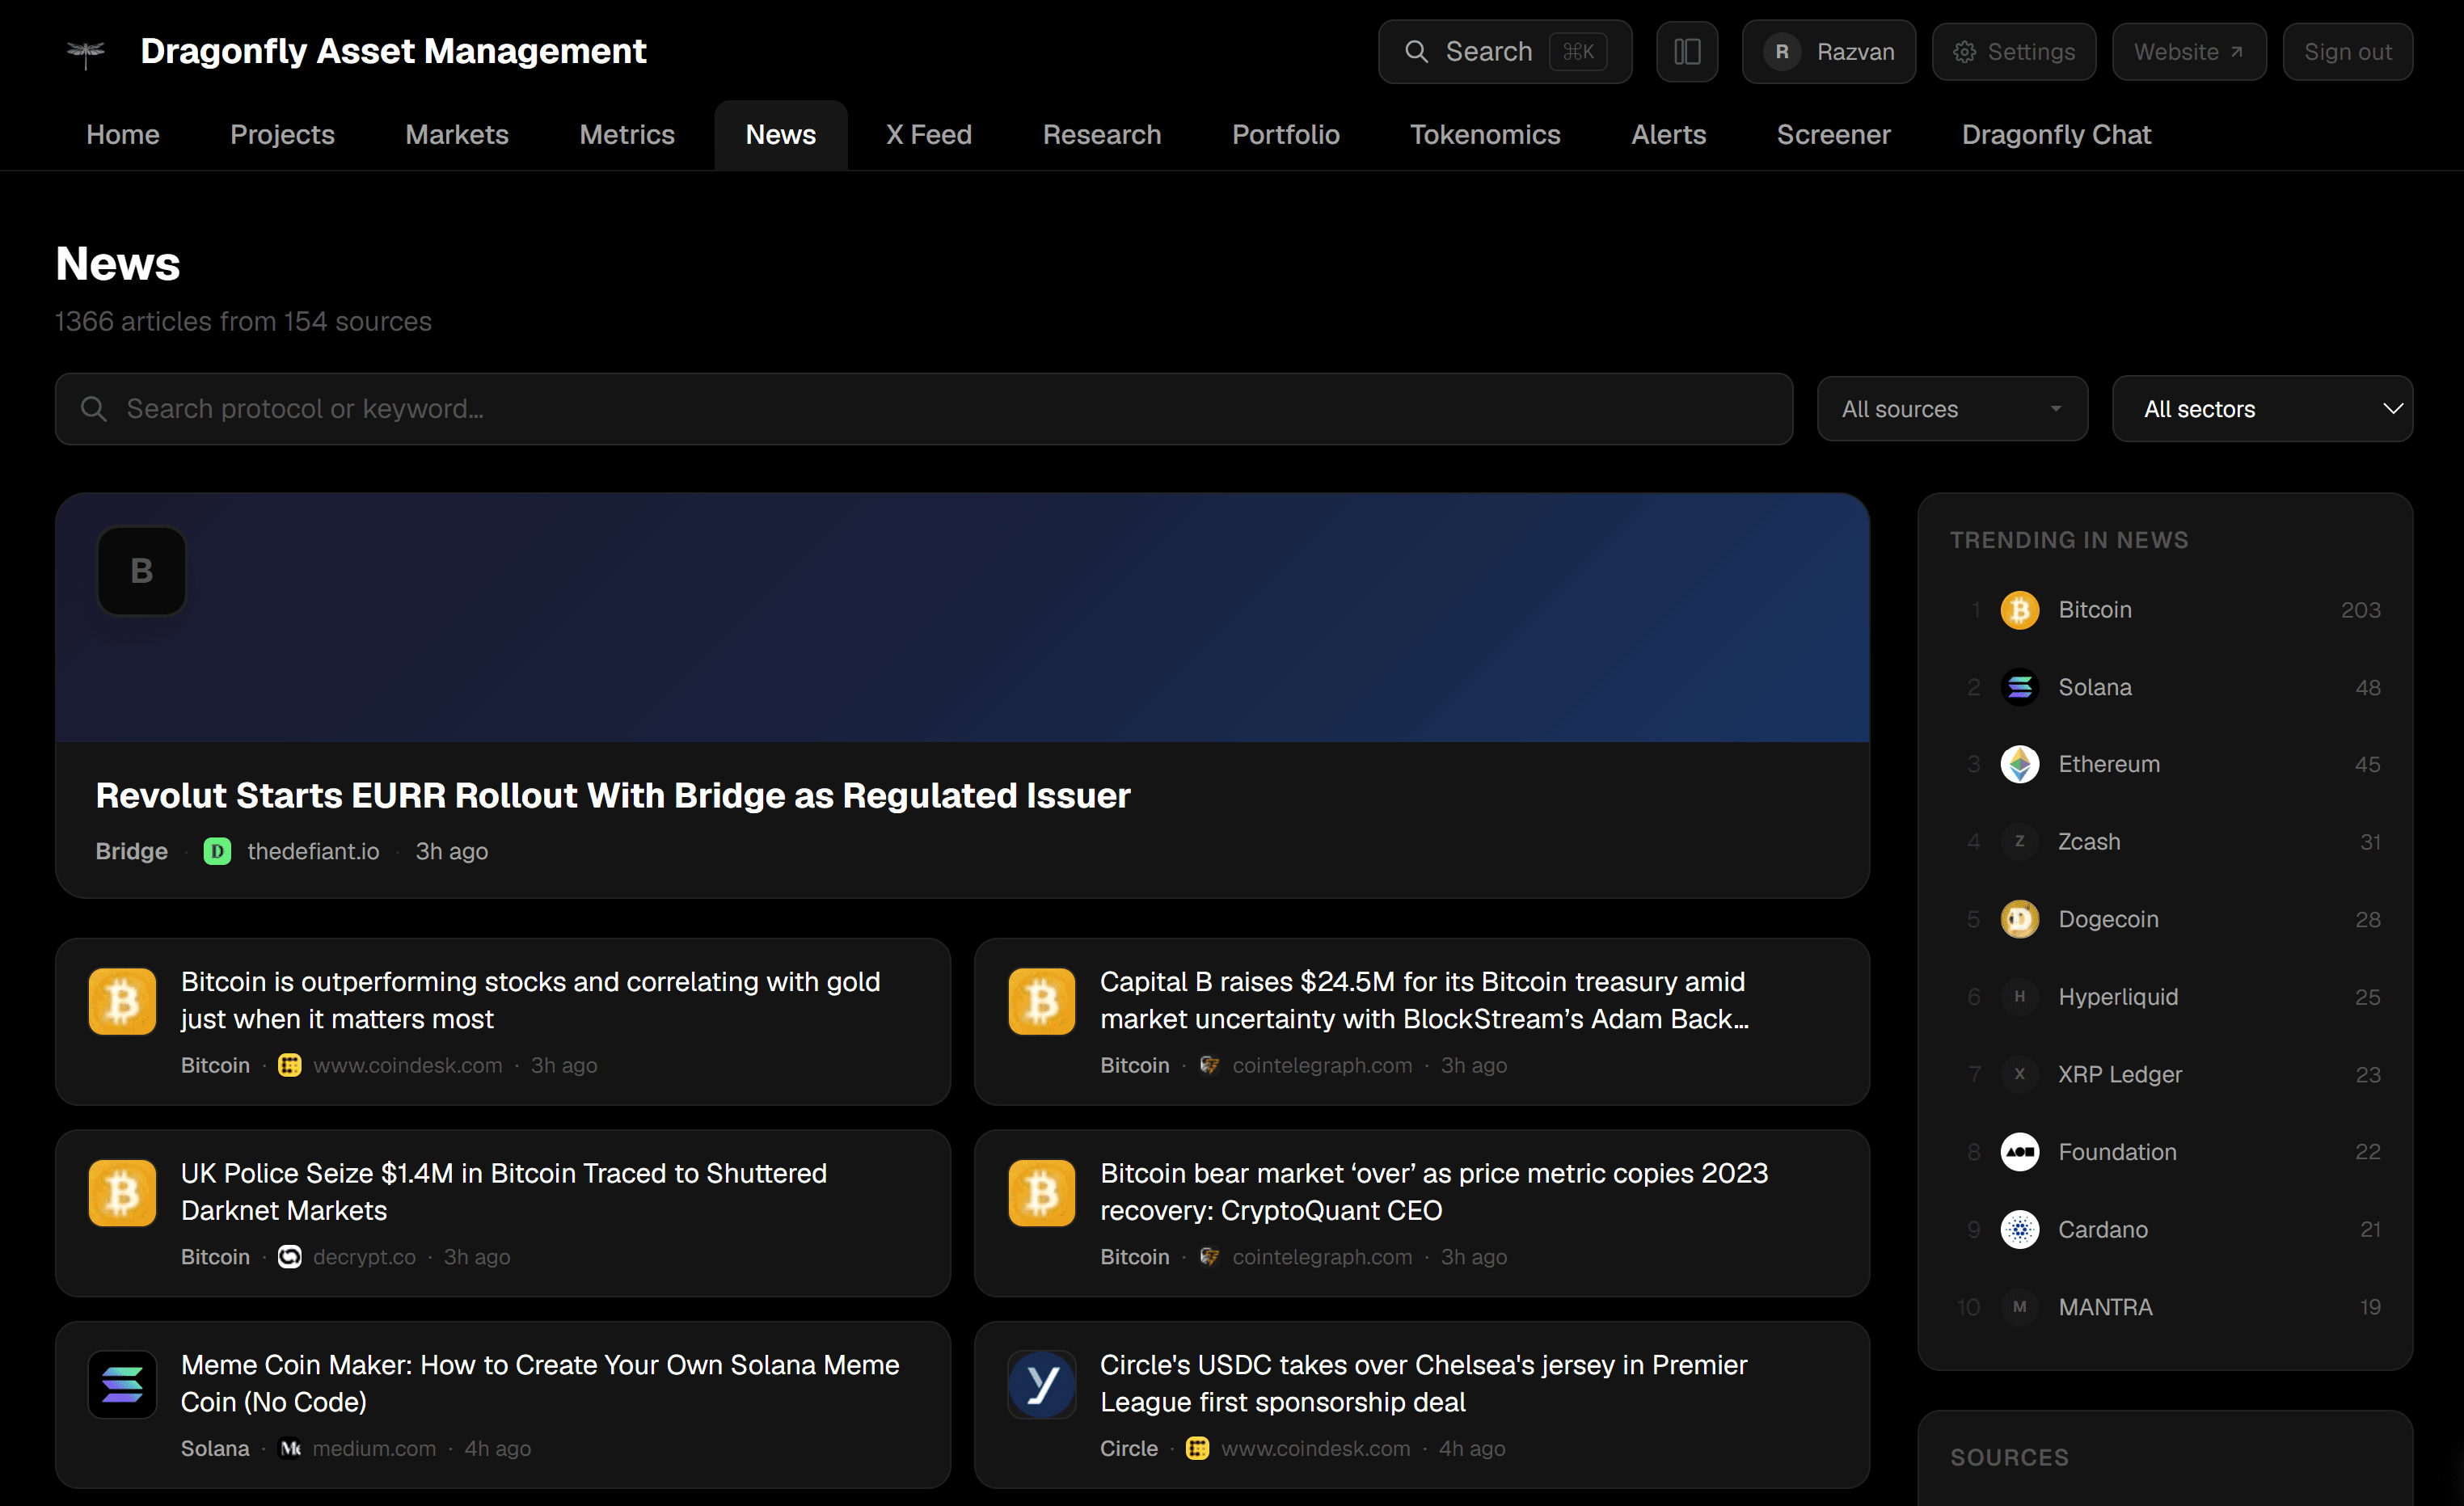Viewport: 2464px width, 1506px height.
Task: Click the Bridge tag on featured article
Action: [x=132, y=851]
